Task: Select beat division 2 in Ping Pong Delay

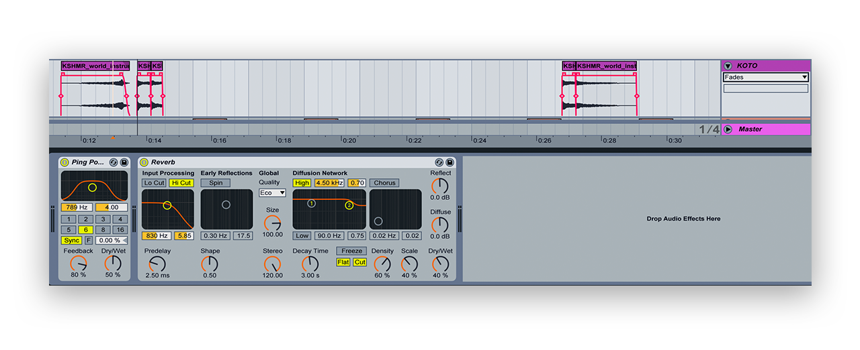Action: 85,219
